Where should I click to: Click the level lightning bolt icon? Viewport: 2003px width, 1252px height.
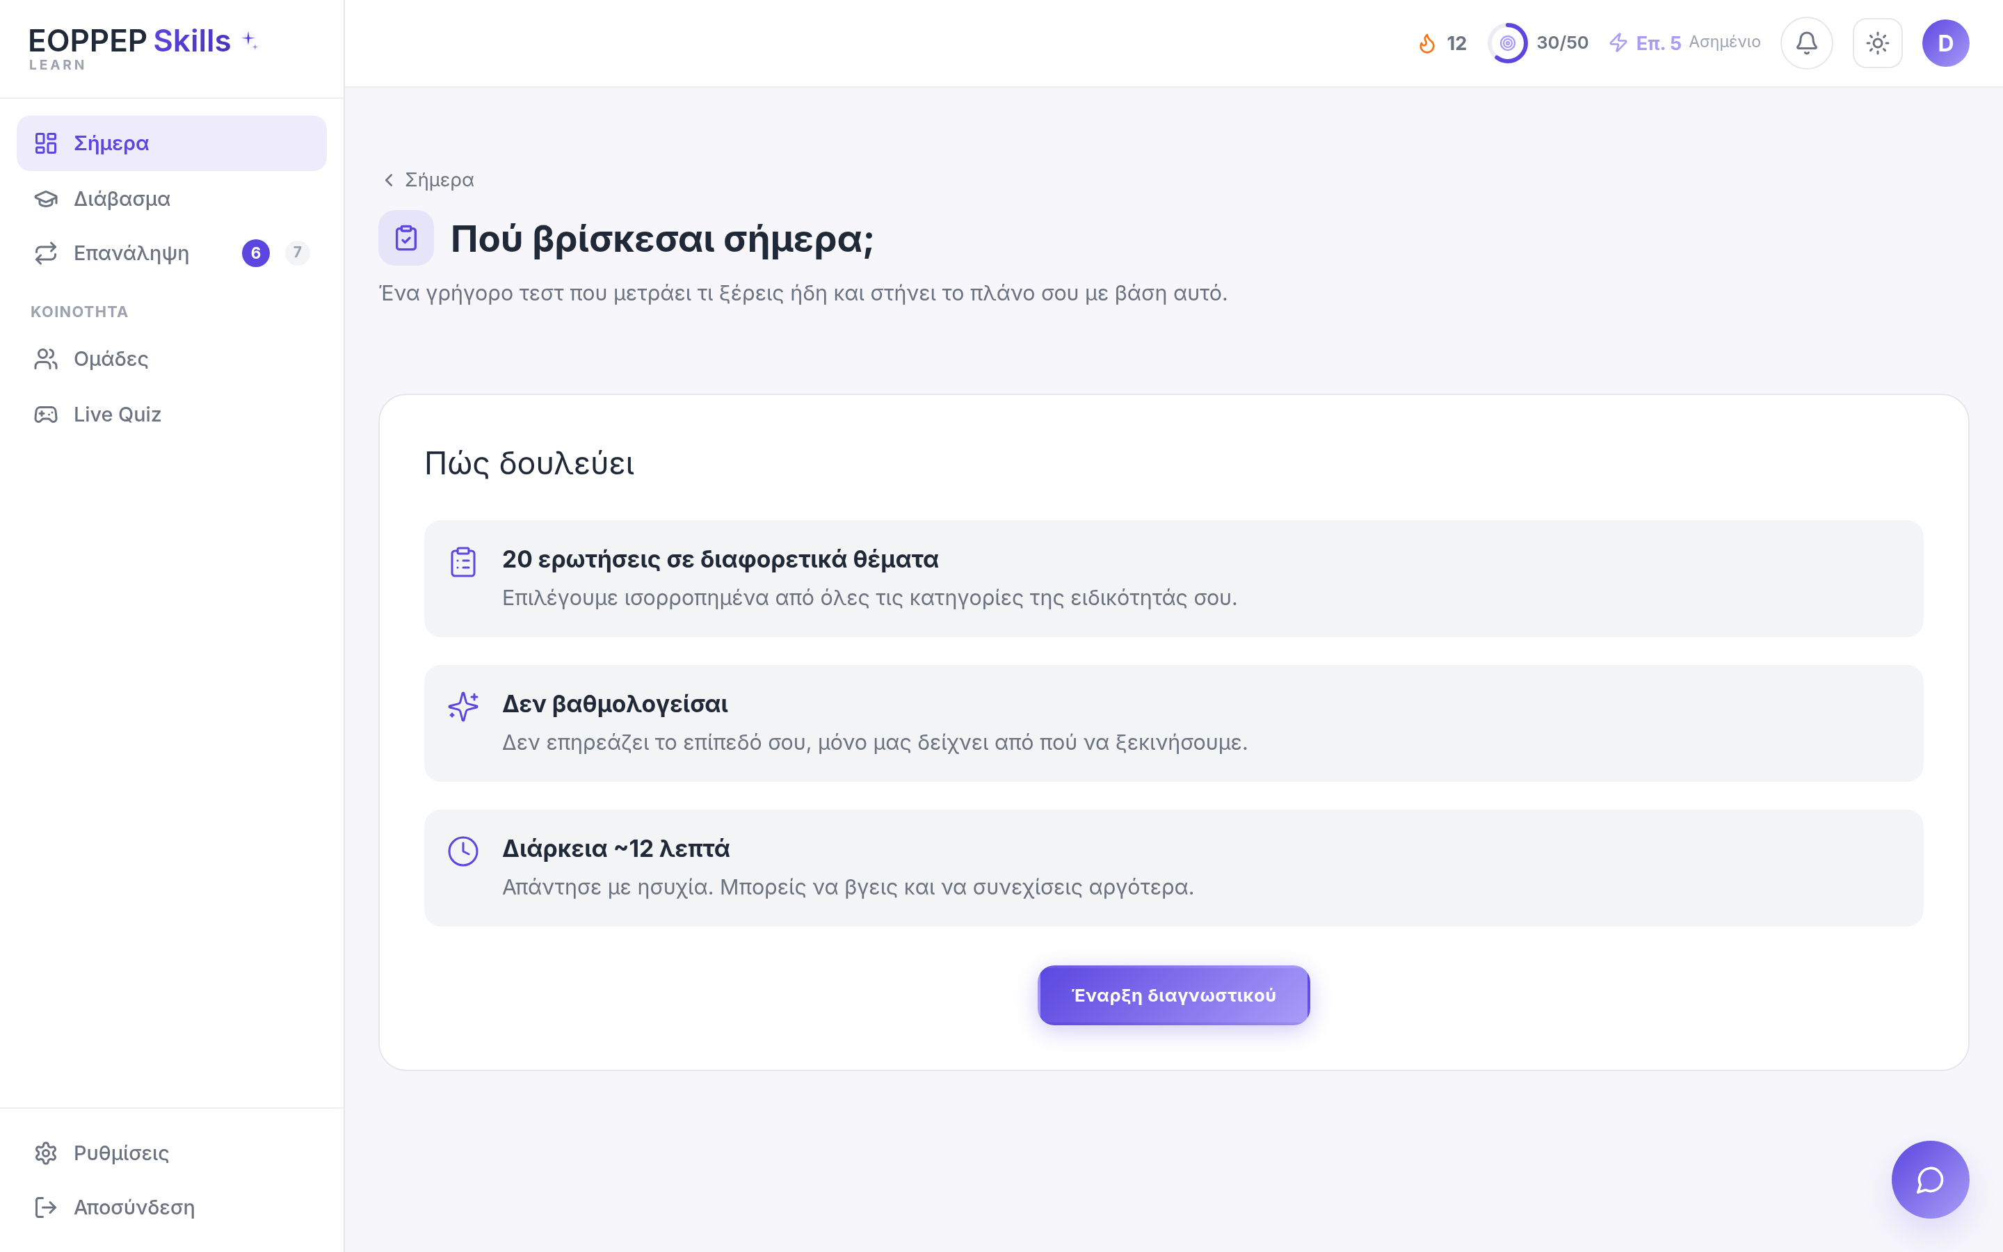click(1617, 43)
